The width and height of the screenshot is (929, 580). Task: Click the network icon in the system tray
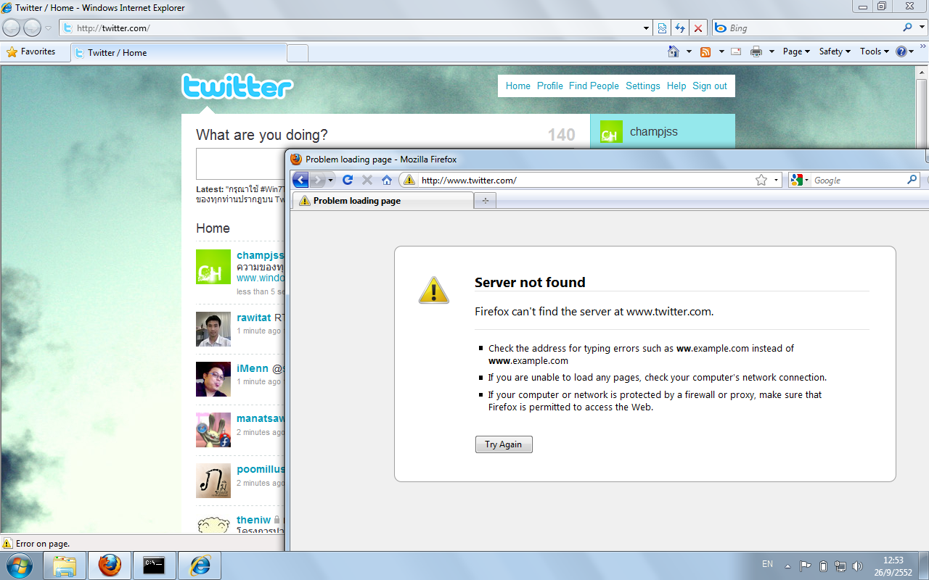[x=840, y=565]
